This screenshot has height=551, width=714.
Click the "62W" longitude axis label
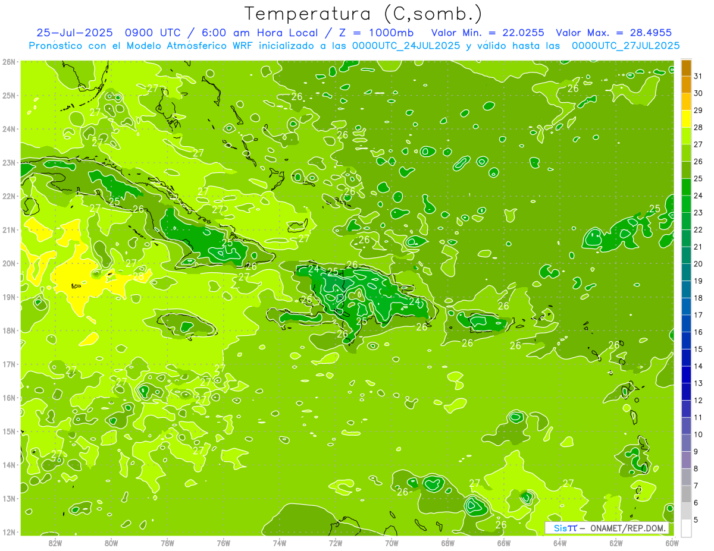pyautogui.click(x=616, y=543)
